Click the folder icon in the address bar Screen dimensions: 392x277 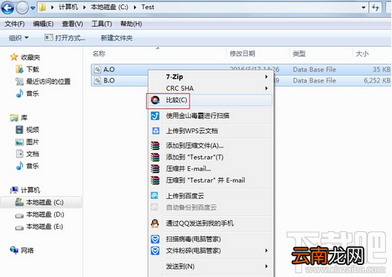(x=42, y=8)
